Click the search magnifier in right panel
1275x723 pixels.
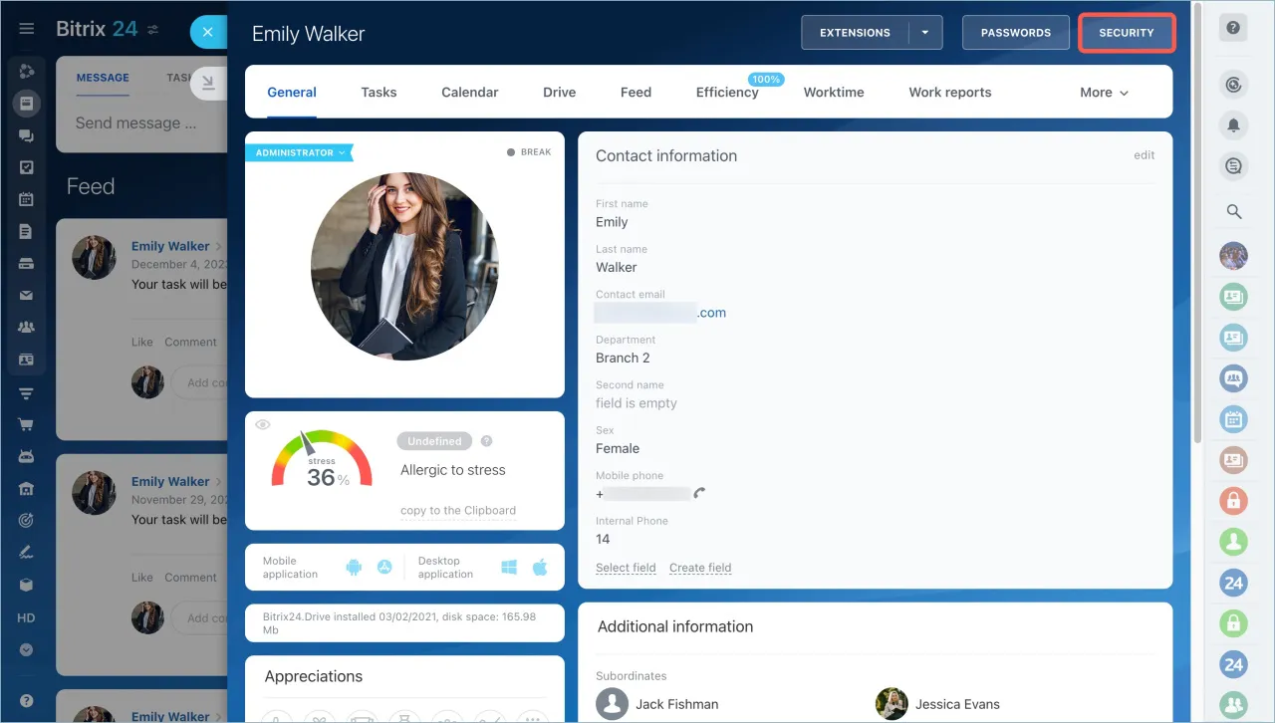[1234, 211]
